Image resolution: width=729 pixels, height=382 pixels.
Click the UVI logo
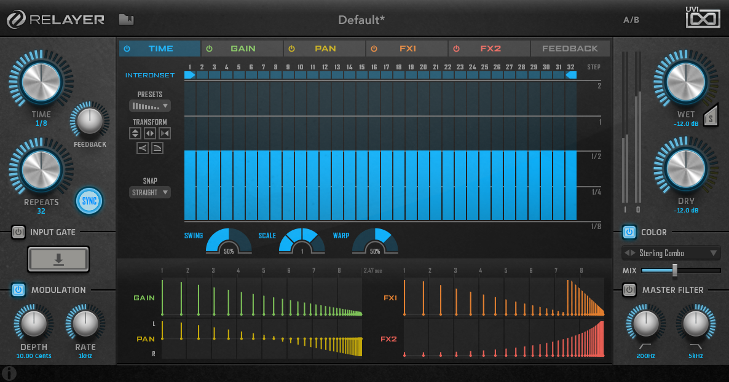703,18
